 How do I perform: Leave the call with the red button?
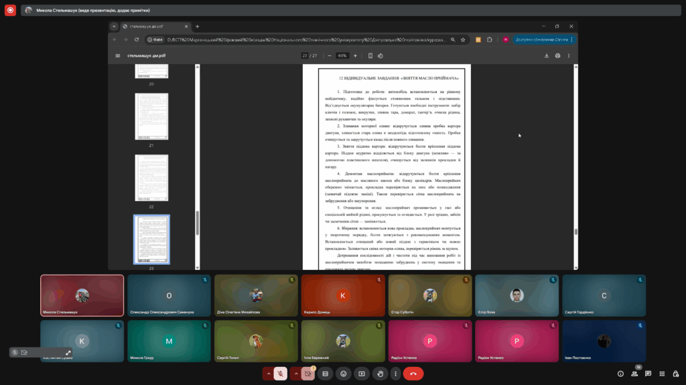[x=413, y=374]
